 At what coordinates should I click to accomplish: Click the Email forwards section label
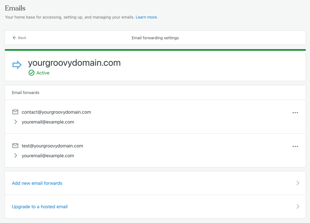click(x=25, y=93)
